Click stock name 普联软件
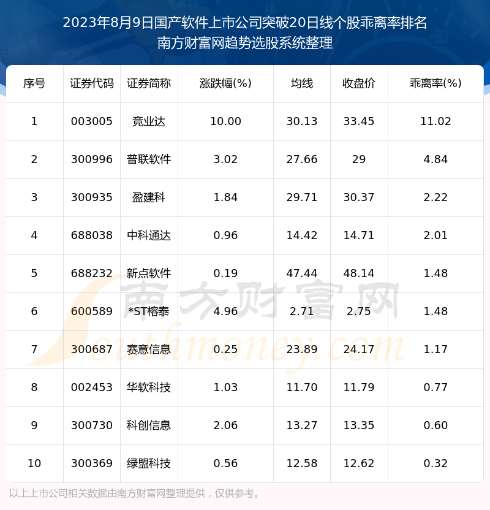490x510 pixels. 149,159
